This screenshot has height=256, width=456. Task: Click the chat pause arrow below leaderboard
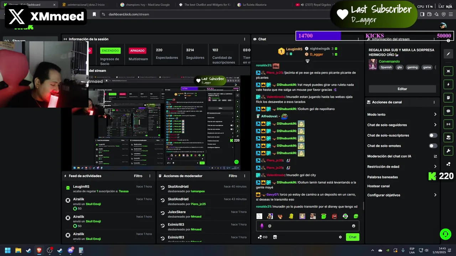click(x=307, y=61)
